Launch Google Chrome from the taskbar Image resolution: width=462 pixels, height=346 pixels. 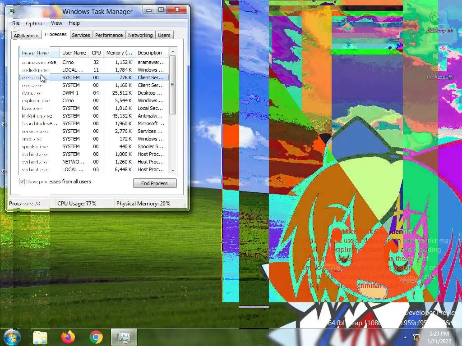tap(96, 337)
